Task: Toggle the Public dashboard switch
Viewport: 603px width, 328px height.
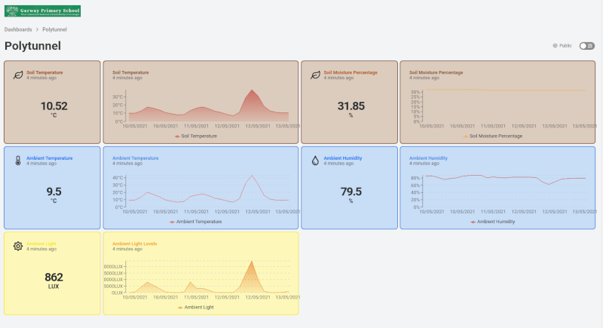Action: pos(587,46)
